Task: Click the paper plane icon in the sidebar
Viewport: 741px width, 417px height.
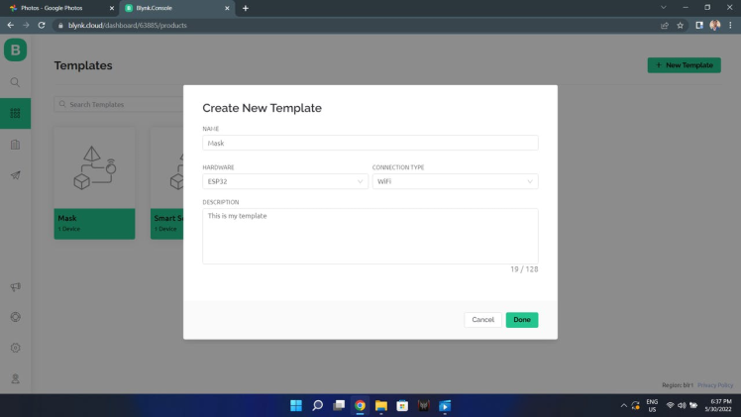Action: tap(15, 175)
